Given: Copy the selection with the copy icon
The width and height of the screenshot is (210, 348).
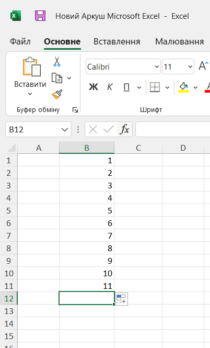Looking at the screenshot, I should 57,78.
